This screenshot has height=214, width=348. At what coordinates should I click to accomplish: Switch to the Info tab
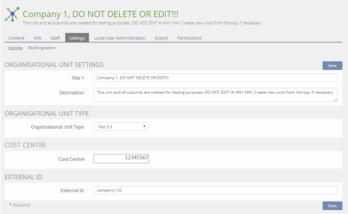click(x=38, y=38)
